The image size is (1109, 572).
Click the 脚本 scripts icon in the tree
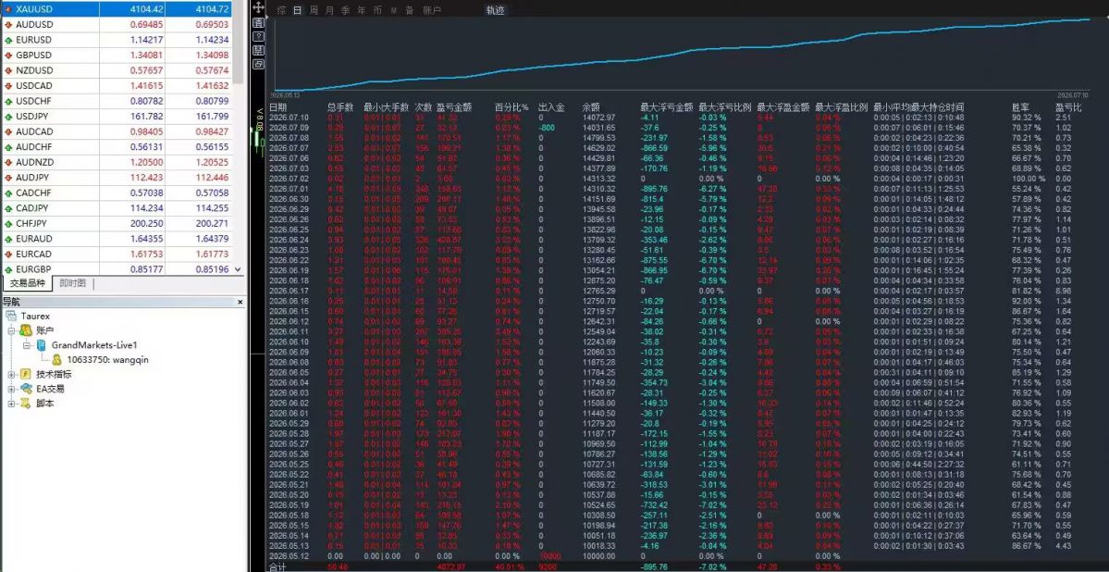(x=26, y=404)
